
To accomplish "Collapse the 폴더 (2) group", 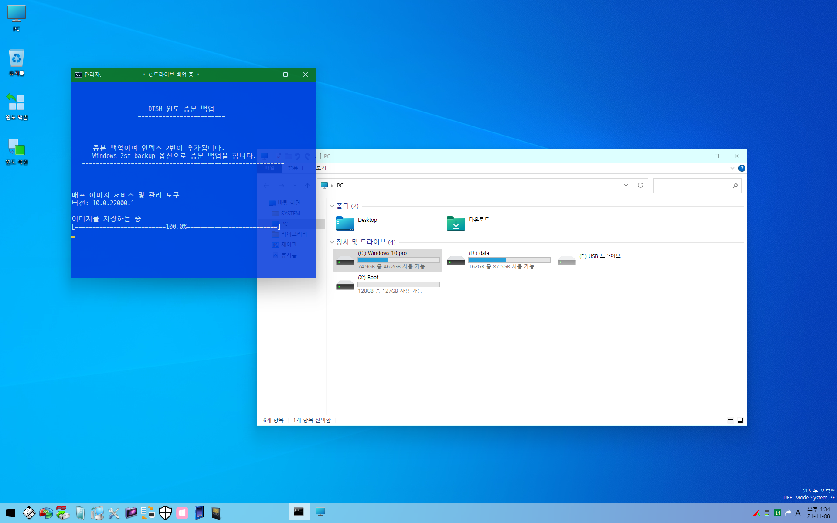I will [332, 206].
